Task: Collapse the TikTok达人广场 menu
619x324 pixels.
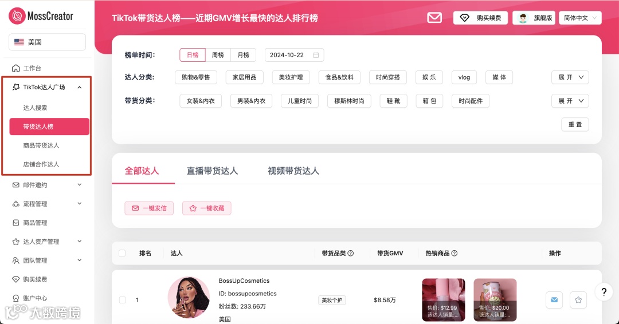Action: [x=48, y=87]
